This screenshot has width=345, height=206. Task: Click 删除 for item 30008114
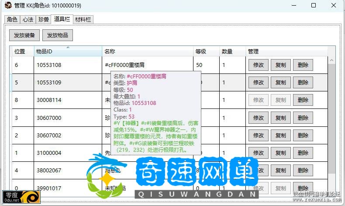[x=303, y=100]
